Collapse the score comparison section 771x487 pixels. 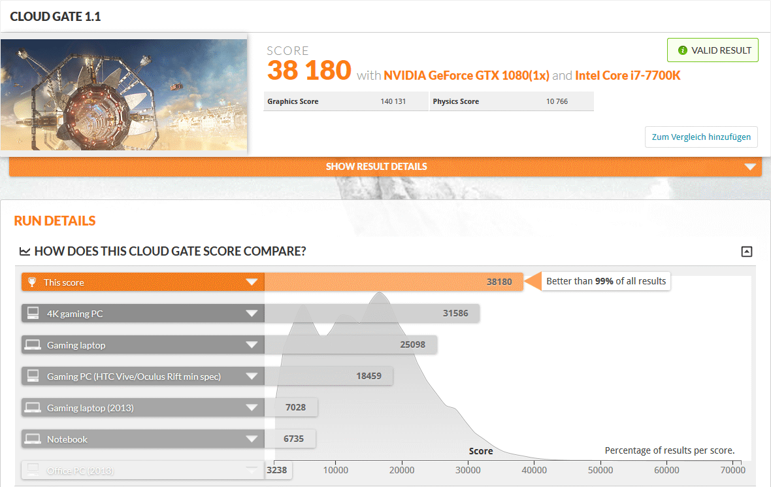tap(747, 252)
